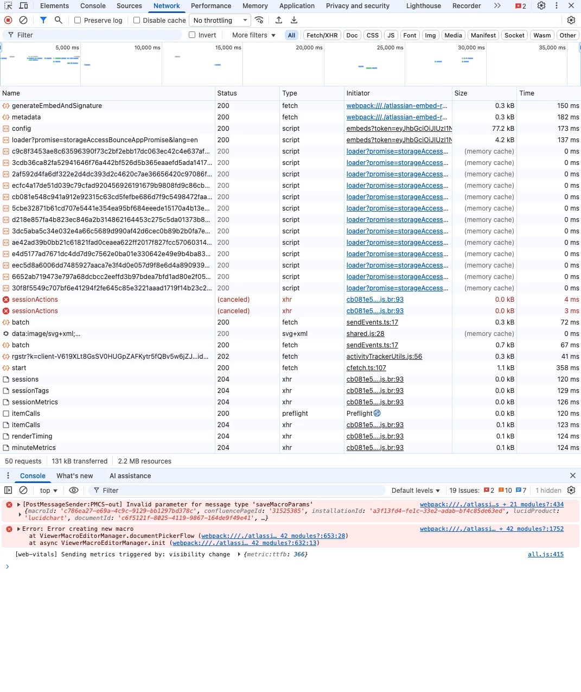Expand the Error creating new macro message
This screenshot has width=581, height=692.
[x=19, y=529]
